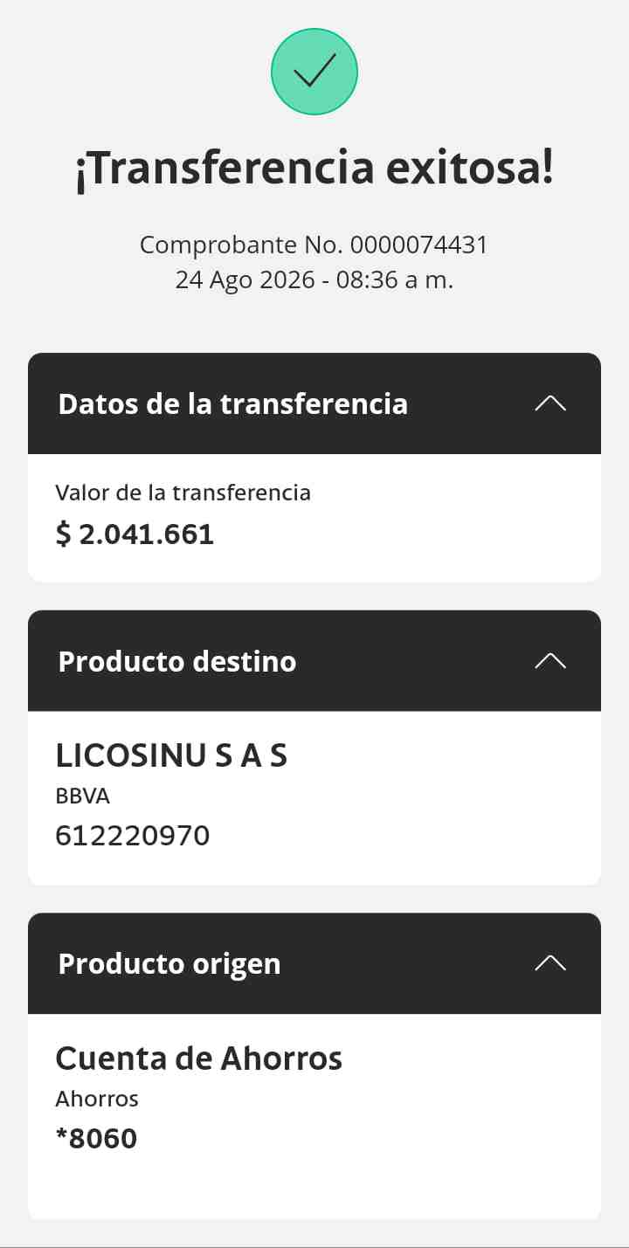Image resolution: width=629 pixels, height=1248 pixels.
Task: Collapse the Producto origen chevron
Action: [x=550, y=963]
